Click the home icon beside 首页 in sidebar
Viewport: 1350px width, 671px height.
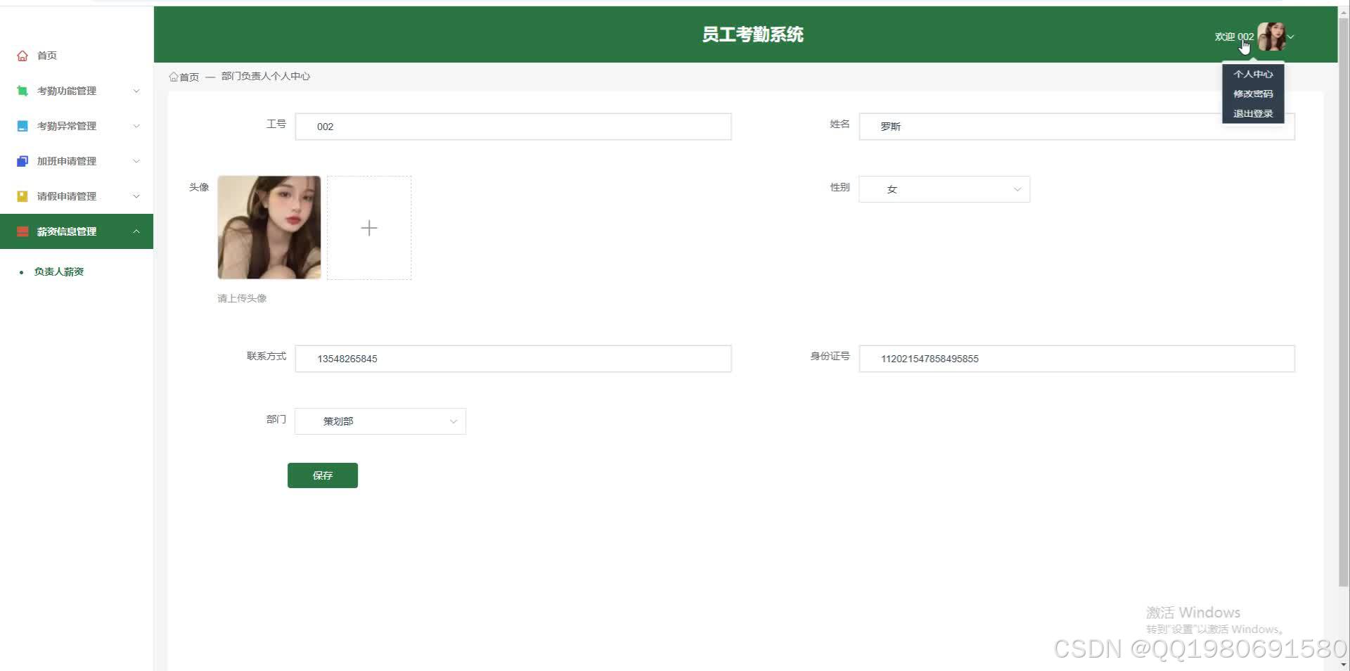tap(22, 55)
